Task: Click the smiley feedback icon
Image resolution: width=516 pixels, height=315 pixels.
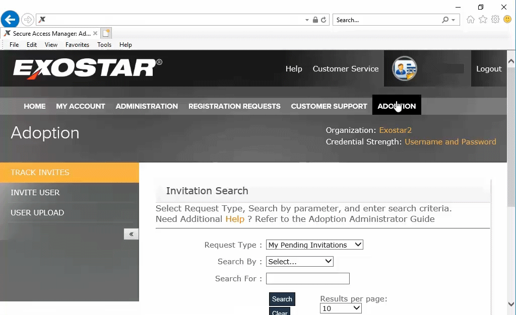Action: (x=507, y=19)
